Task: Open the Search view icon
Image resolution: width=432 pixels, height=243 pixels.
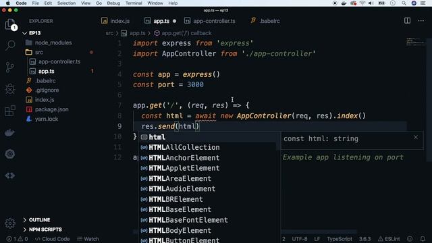Action: click(x=10, y=45)
